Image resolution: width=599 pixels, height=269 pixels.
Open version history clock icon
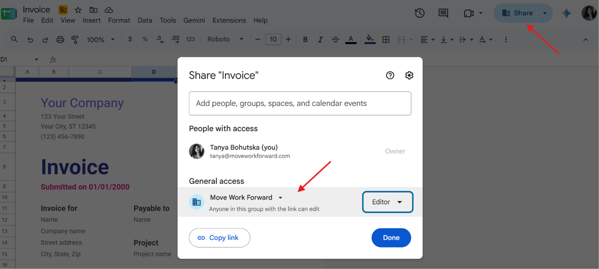(x=419, y=13)
